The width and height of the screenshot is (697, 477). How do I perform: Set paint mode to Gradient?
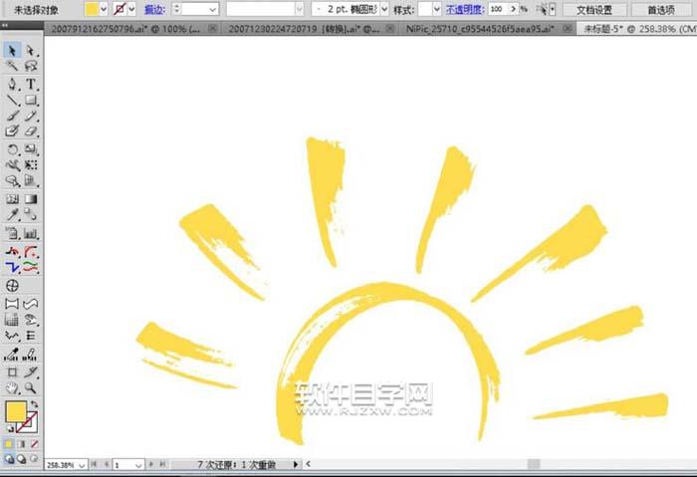point(21,444)
